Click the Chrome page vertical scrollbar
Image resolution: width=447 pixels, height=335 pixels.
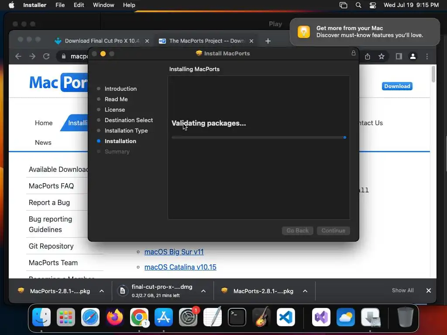[x=433, y=74]
